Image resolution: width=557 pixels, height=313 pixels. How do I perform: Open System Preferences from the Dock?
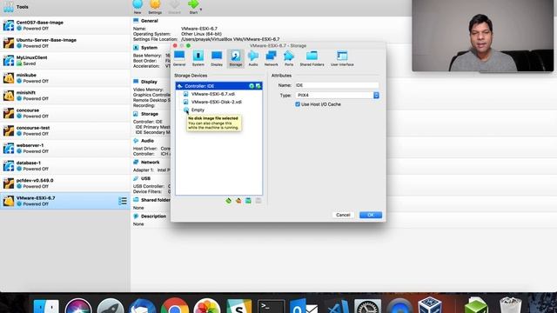[367, 306]
